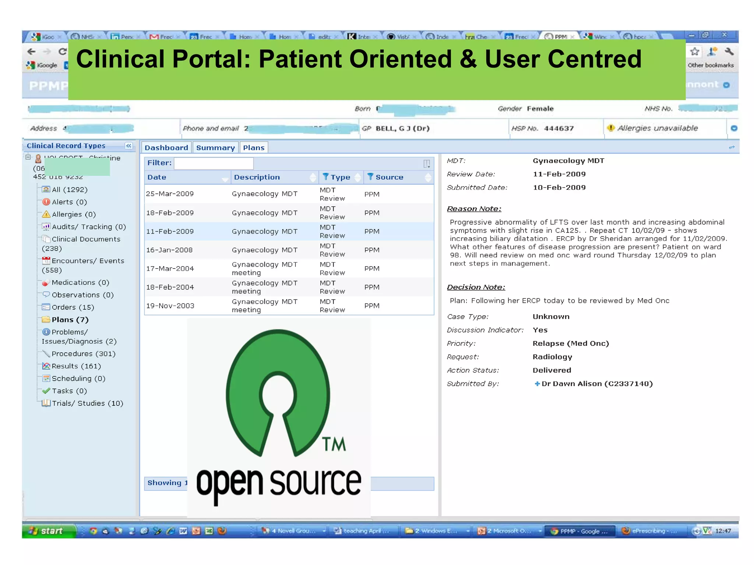Sort the table by Date column
The image size is (754, 565).
coord(187,177)
